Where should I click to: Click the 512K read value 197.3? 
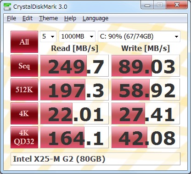pos(74,90)
